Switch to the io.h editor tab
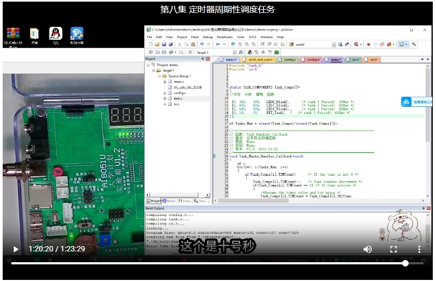Image resolution: width=436 pixels, height=281 pixels. [x=371, y=60]
